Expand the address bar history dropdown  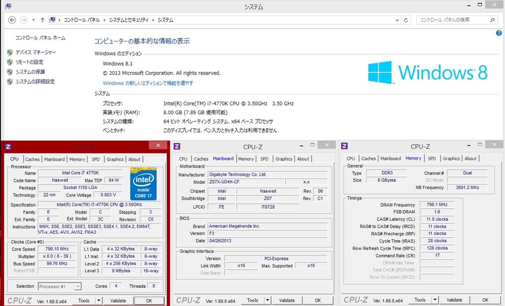[397, 20]
